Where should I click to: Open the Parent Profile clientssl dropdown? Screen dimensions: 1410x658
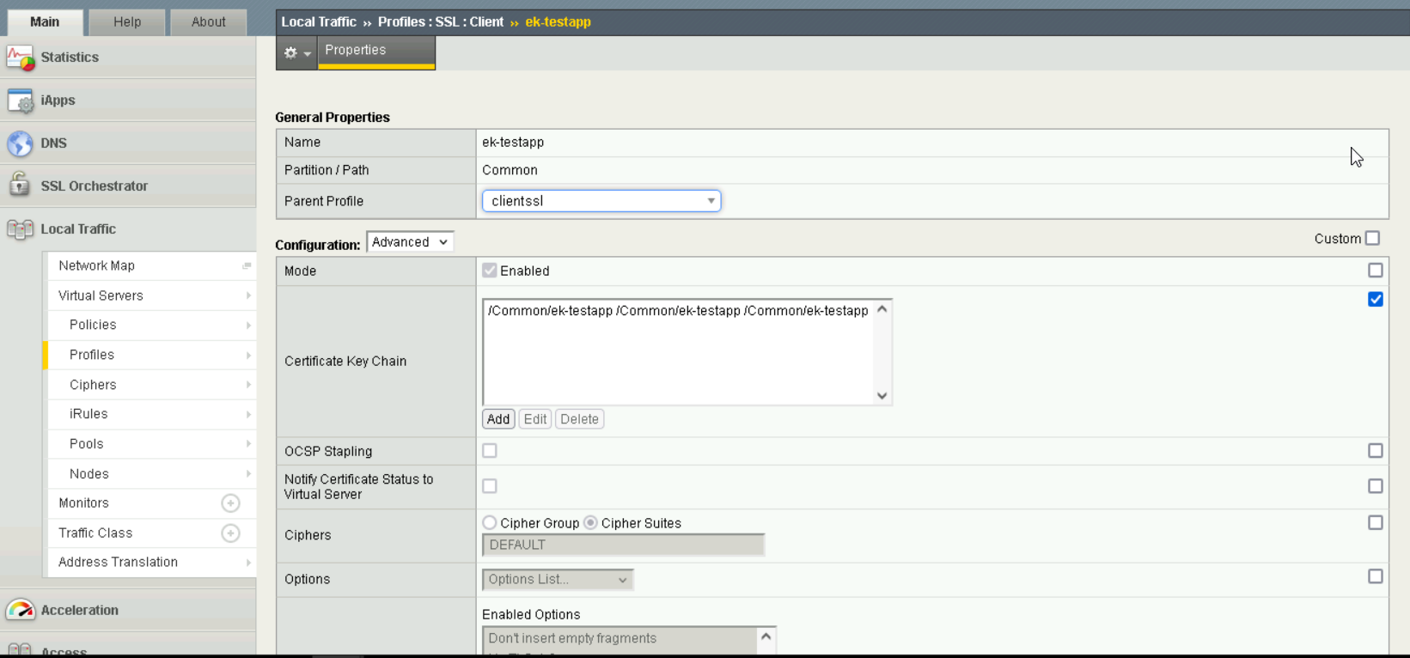(601, 201)
